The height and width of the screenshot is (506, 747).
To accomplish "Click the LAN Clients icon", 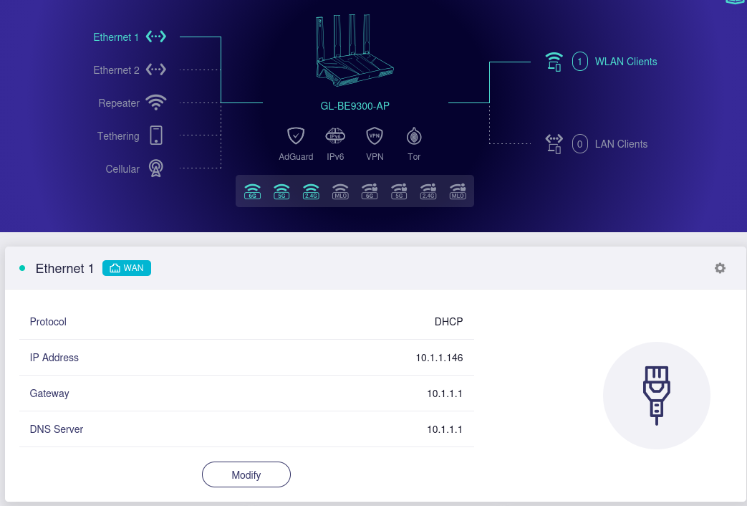I will pyautogui.click(x=554, y=144).
